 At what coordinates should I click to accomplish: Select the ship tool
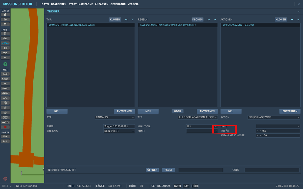5,84
